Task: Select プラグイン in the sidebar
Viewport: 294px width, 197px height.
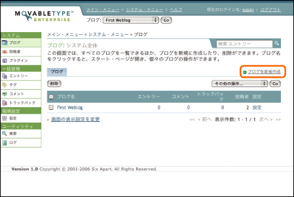Action: [x=21, y=60]
